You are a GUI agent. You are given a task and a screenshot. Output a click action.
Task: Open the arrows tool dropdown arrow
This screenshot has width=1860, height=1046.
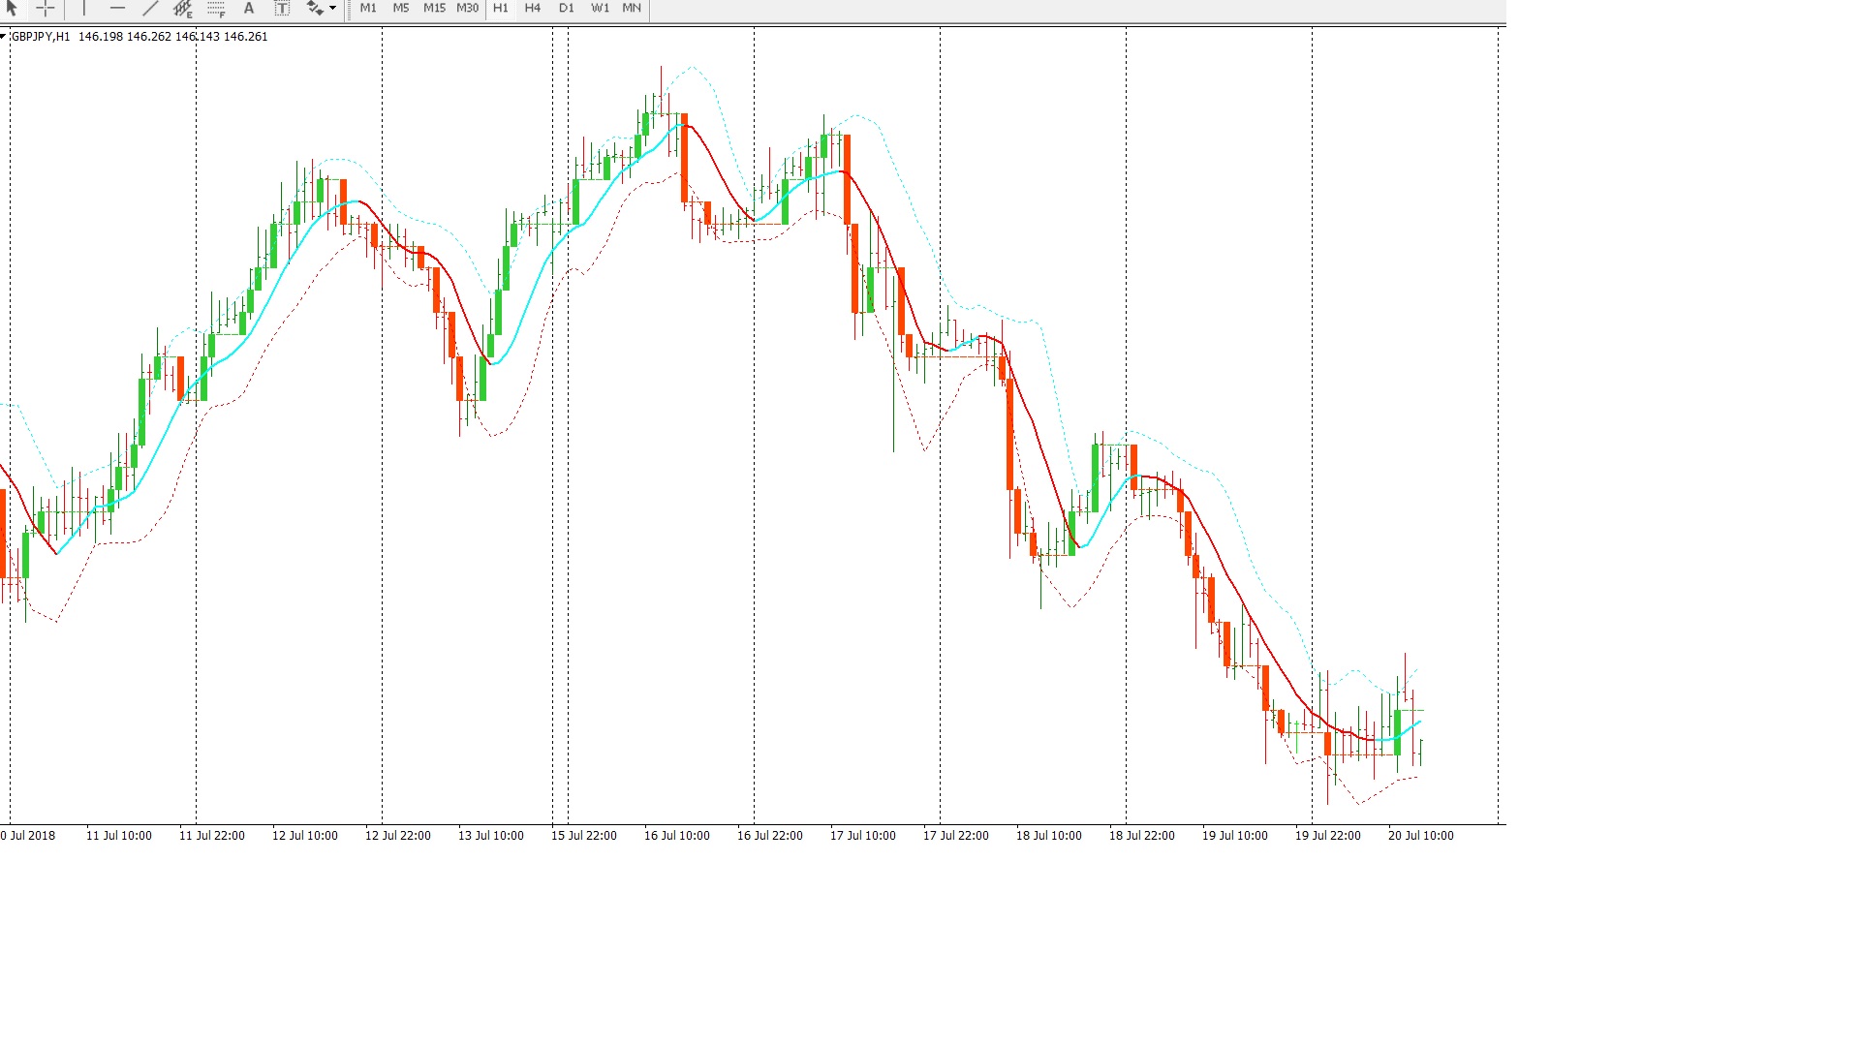332,8
